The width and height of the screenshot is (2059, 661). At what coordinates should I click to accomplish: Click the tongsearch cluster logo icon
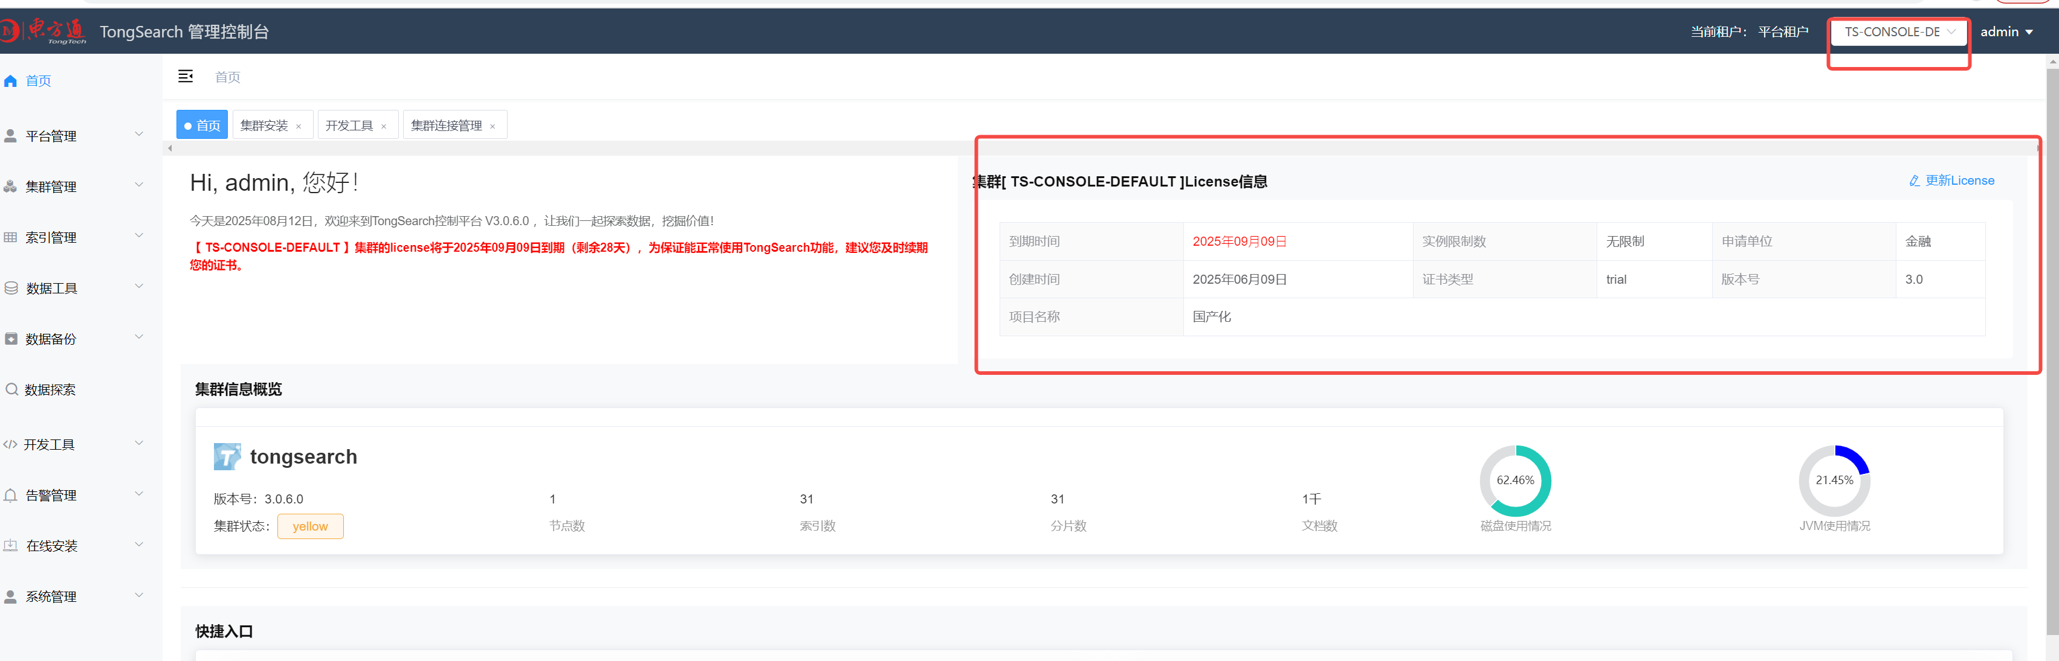[x=227, y=456]
